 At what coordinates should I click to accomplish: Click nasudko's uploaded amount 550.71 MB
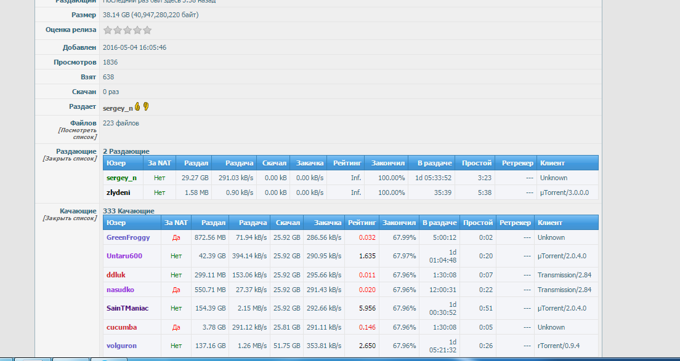pyautogui.click(x=210, y=290)
